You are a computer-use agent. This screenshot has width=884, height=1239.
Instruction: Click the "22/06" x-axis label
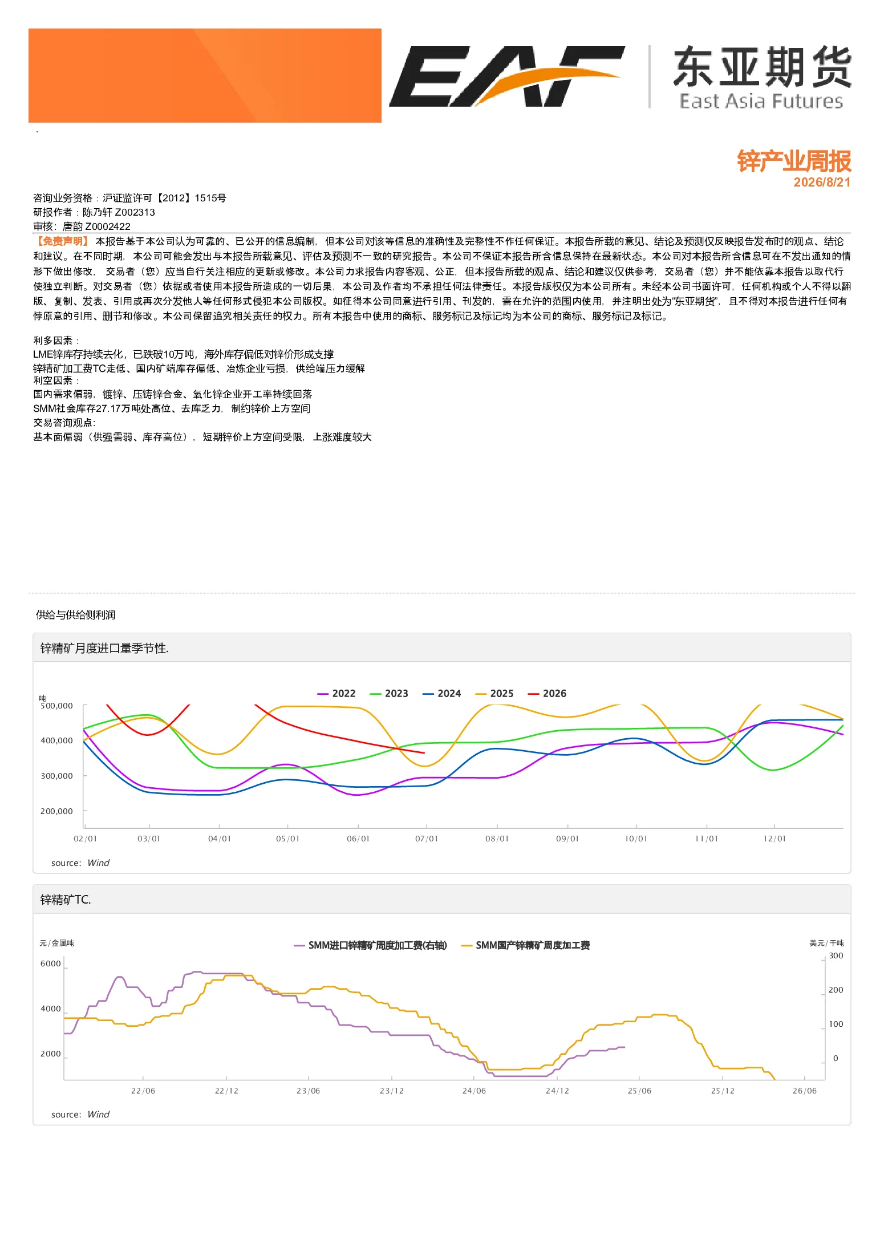pos(143,1091)
